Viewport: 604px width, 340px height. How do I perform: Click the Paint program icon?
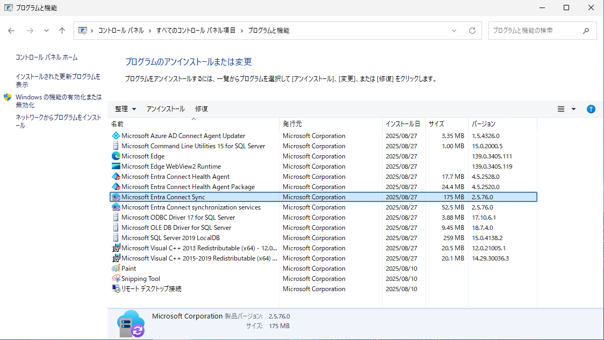(x=116, y=269)
